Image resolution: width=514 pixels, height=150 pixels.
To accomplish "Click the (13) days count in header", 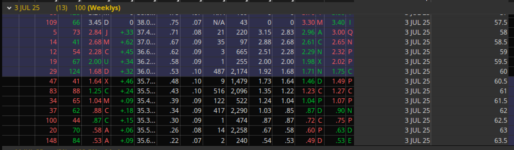I will 62,8.
